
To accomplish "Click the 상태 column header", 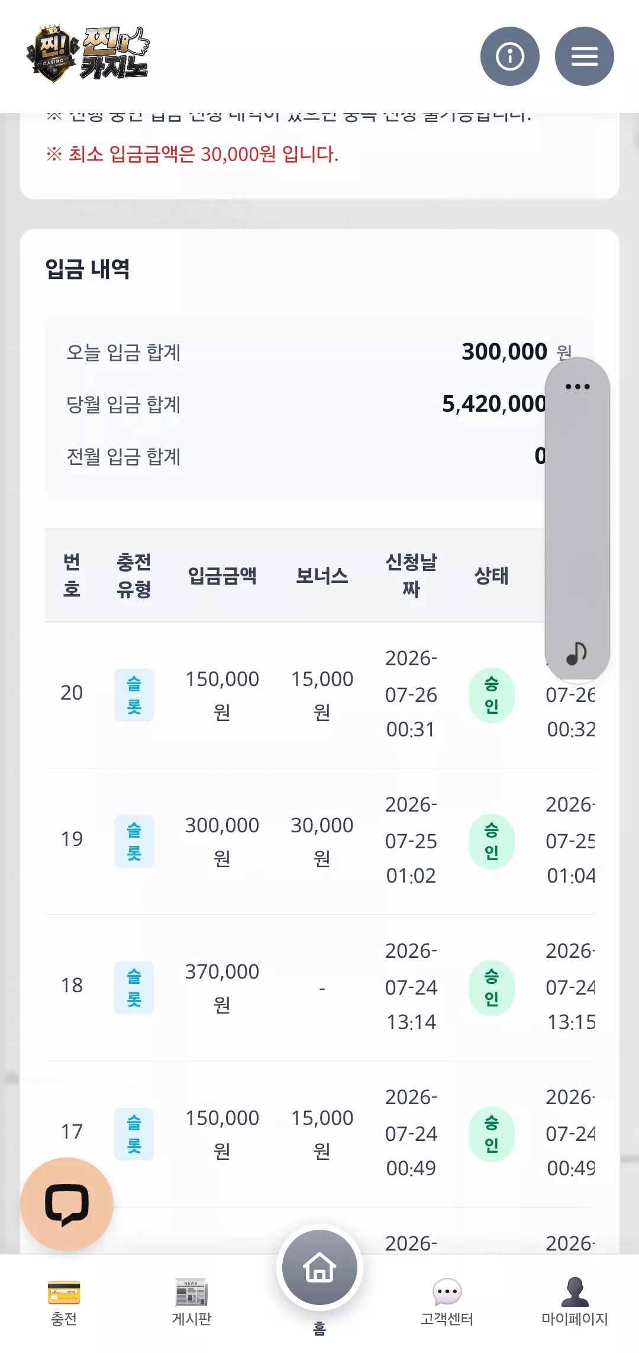I will point(492,575).
